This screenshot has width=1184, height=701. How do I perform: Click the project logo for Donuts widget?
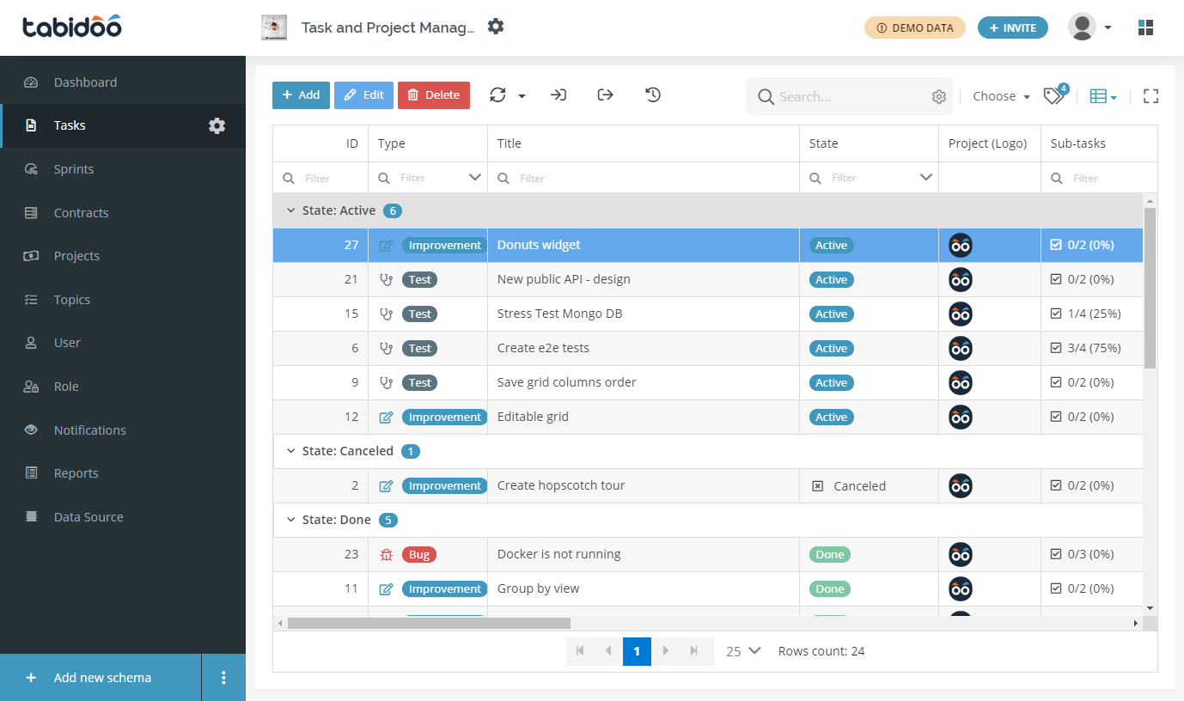pos(961,246)
